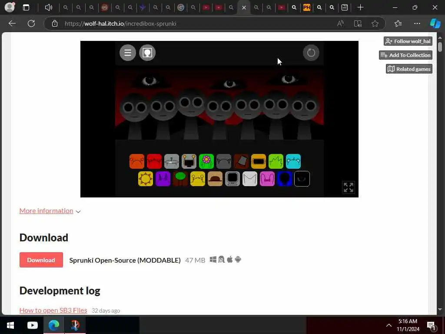Image resolution: width=445 pixels, height=334 pixels.
Task: Click the Android platform icon beside the download
Action: 238,260
